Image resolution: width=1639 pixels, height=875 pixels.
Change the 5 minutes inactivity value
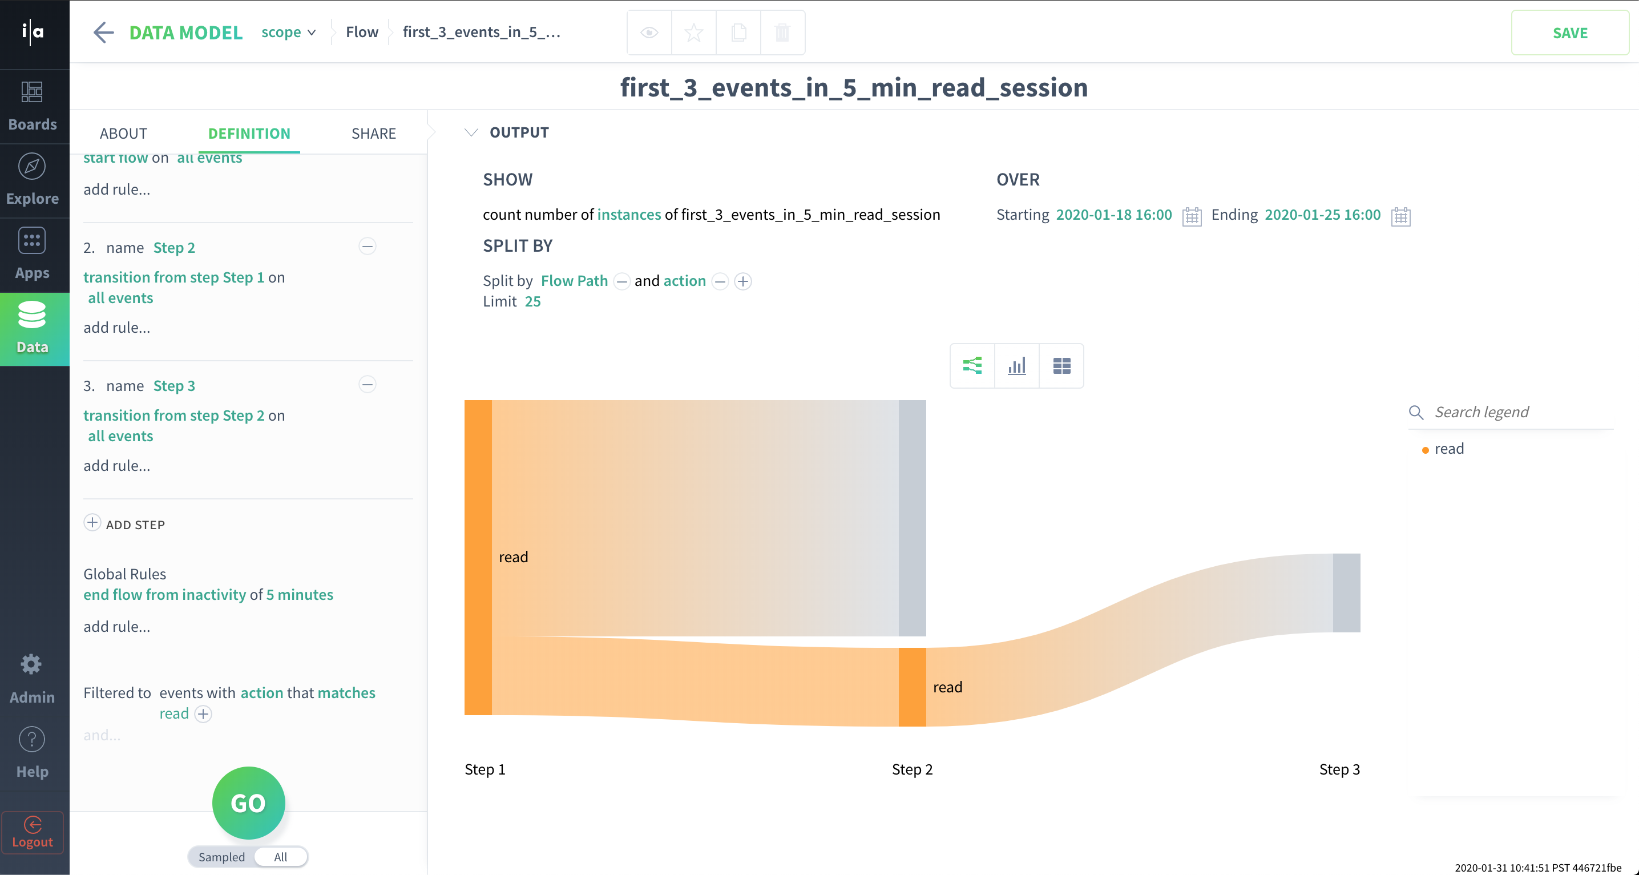coord(299,594)
